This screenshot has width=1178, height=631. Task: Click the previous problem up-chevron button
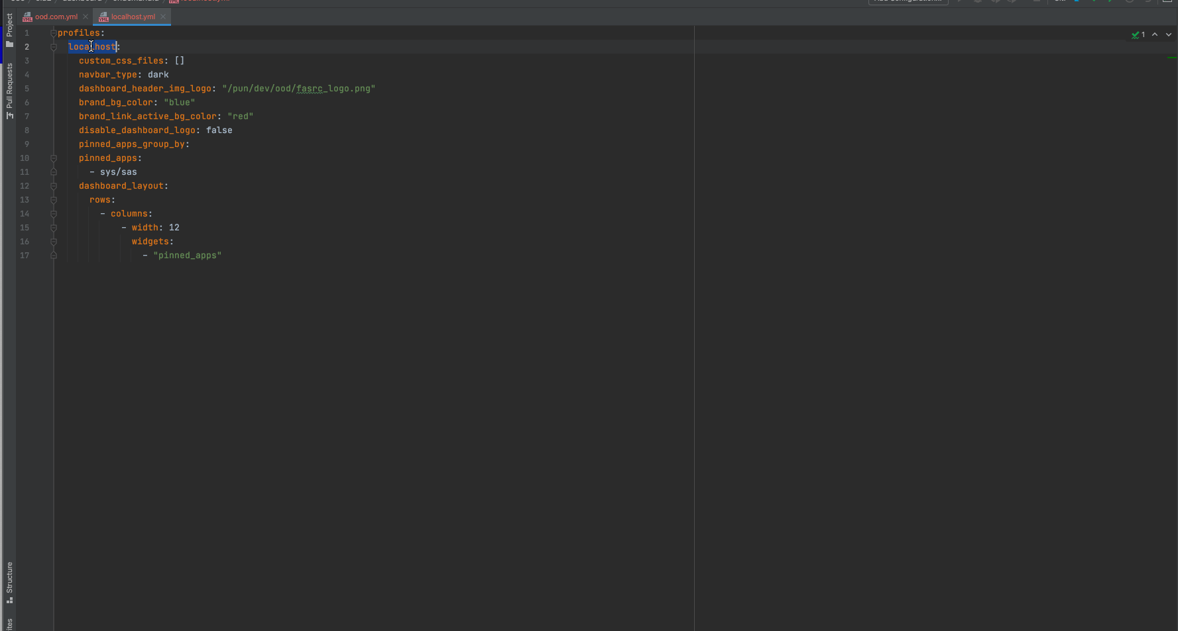pos(1155,34)
